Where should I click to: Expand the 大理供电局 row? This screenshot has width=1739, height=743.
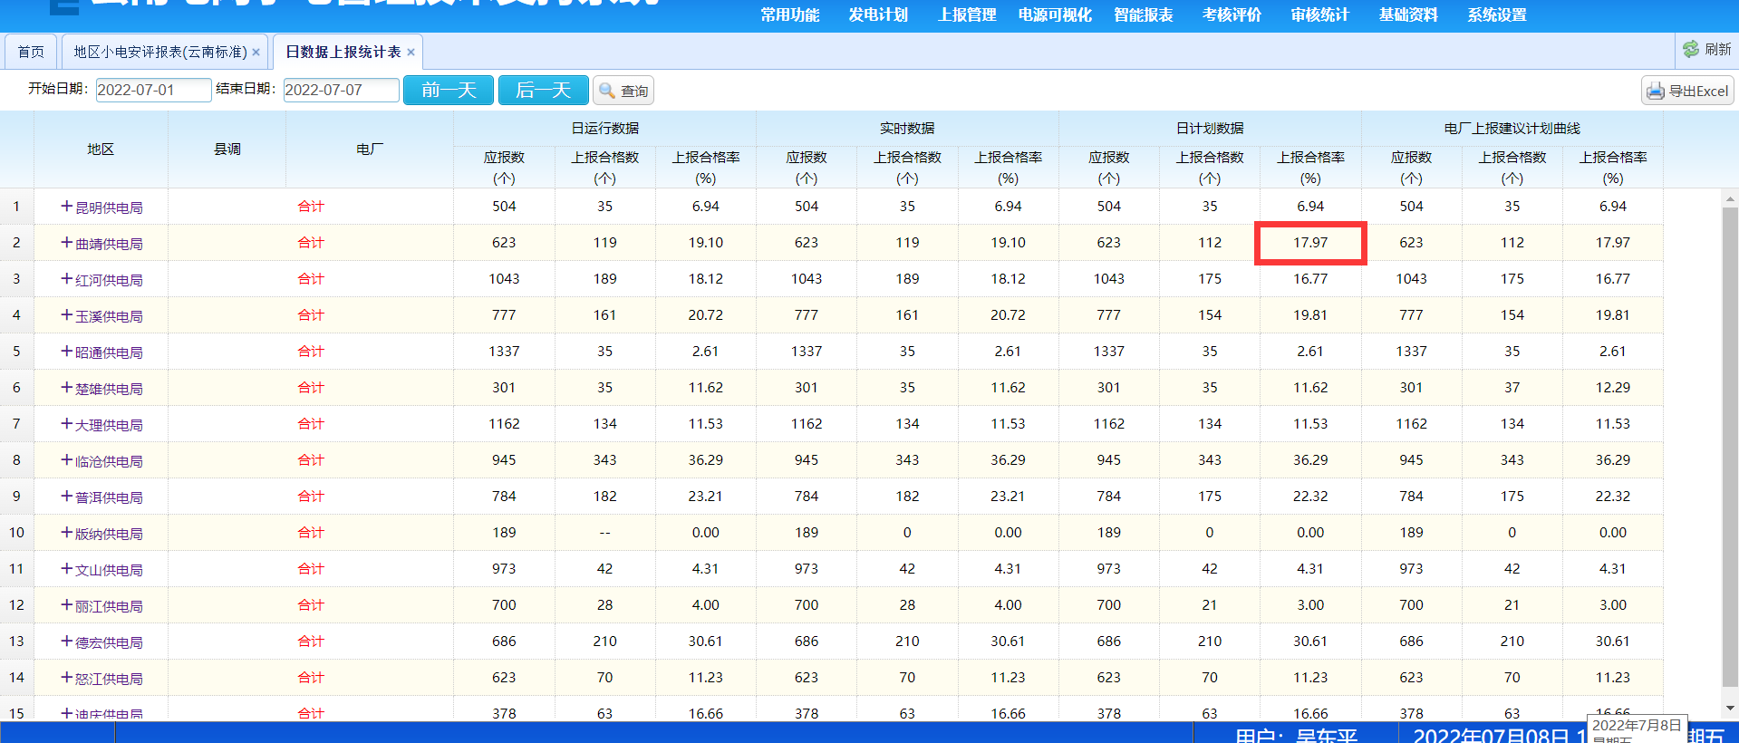[x=67, y=424]
